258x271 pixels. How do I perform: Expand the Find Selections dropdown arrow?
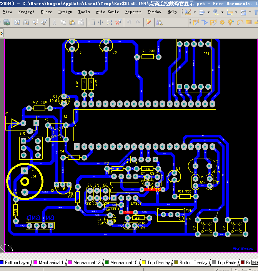click(x=222, y=12)
